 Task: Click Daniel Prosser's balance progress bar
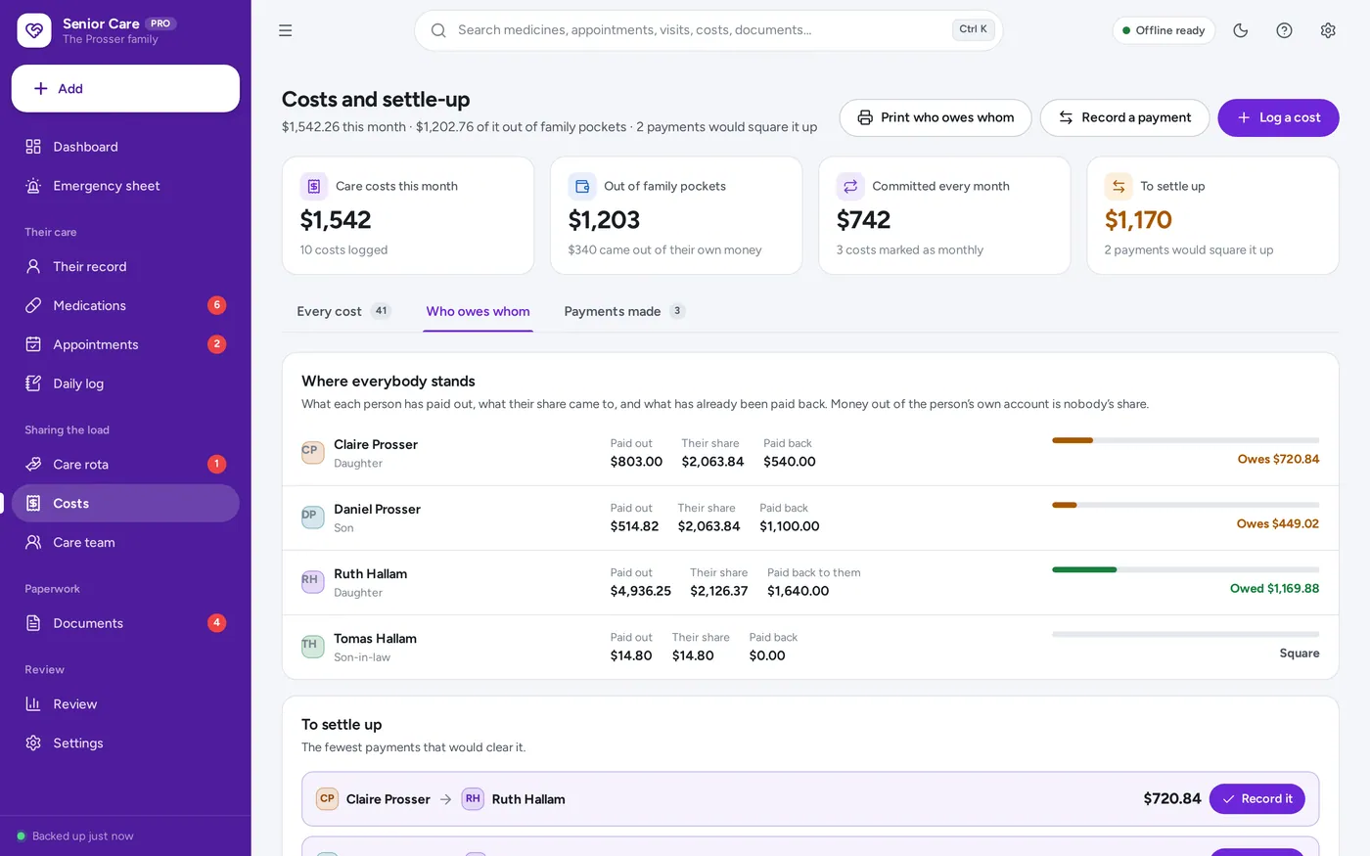coord(1185,505)
